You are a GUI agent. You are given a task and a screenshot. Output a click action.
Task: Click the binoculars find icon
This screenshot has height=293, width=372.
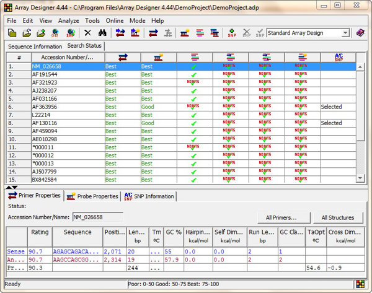pyautogui.click(x=102, y=33)
